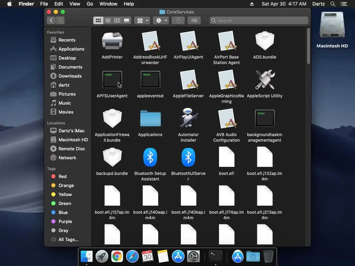Open the View menu
The width and height of the screenshot is (355, 266).
pyautogui.click(x=75, y=4)
